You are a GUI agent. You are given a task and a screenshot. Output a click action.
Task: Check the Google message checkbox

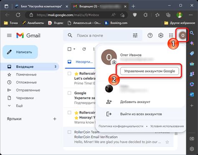(69, 93)
